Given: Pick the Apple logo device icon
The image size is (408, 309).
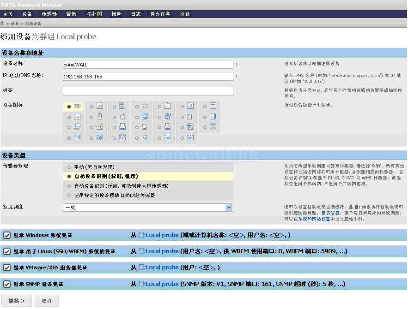Looking at the screenshot, I should tap(122, 117).
